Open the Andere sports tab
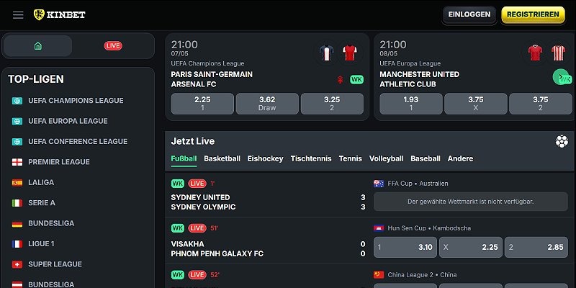 (x=460, y=158)
